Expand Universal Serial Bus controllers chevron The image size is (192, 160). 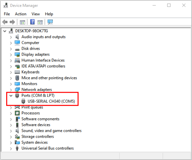[x=11, y=149]
